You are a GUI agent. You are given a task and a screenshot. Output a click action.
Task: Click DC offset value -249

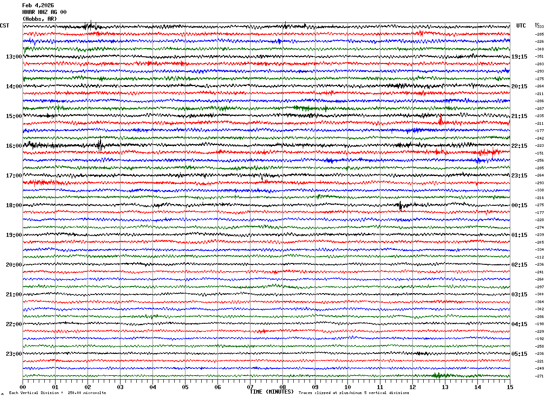pos(539,368)
